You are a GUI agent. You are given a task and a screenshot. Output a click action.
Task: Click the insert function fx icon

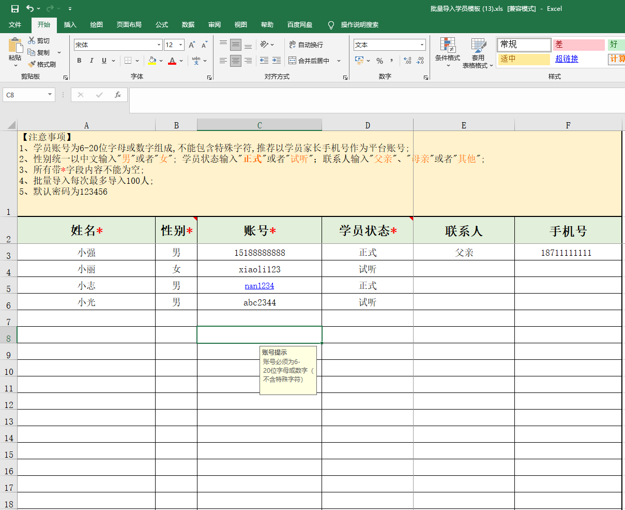118,95
